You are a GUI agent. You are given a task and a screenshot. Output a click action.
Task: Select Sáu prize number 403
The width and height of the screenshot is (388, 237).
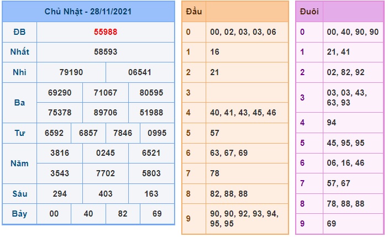(x=106, y=193)
